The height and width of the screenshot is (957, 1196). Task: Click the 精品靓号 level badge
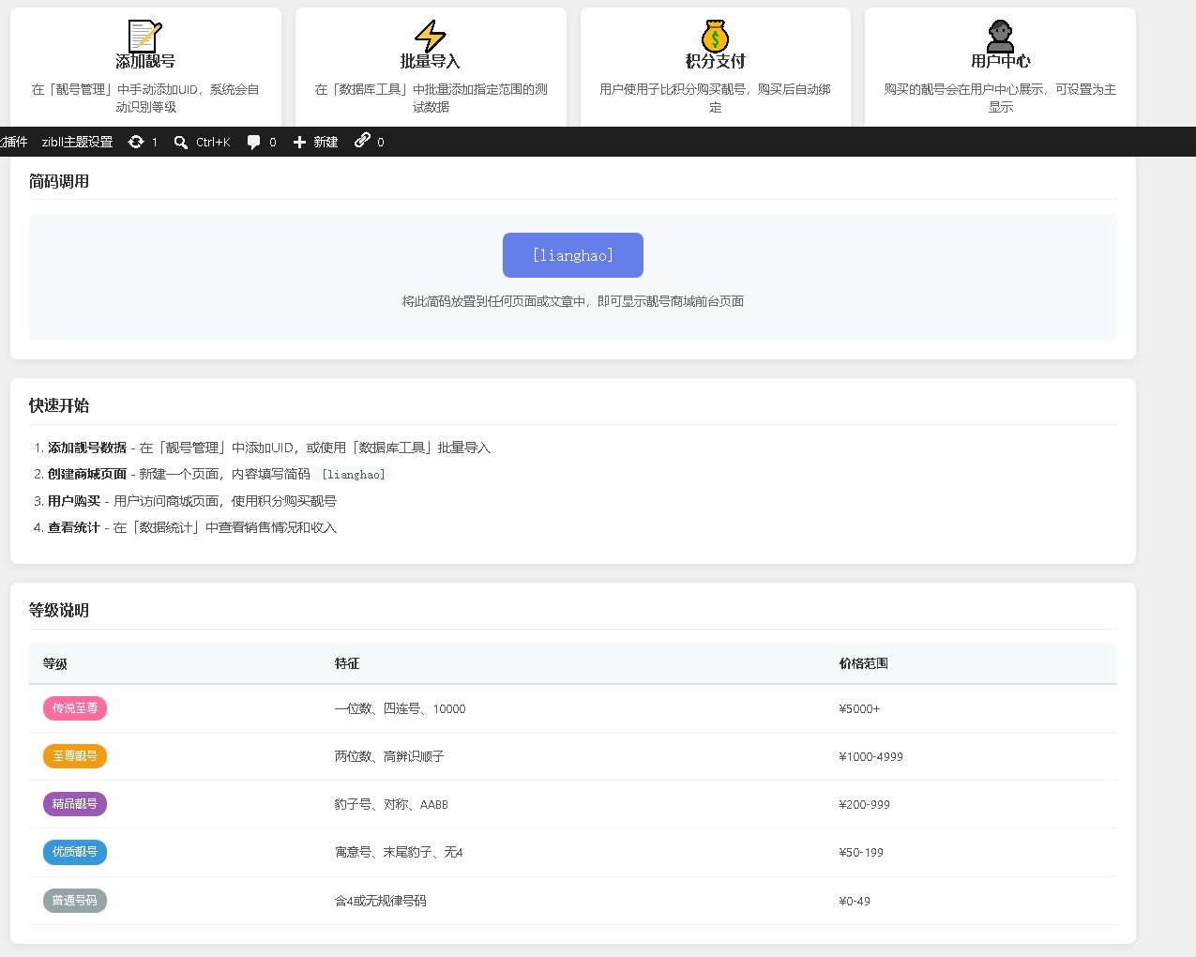tap(75, 804)
